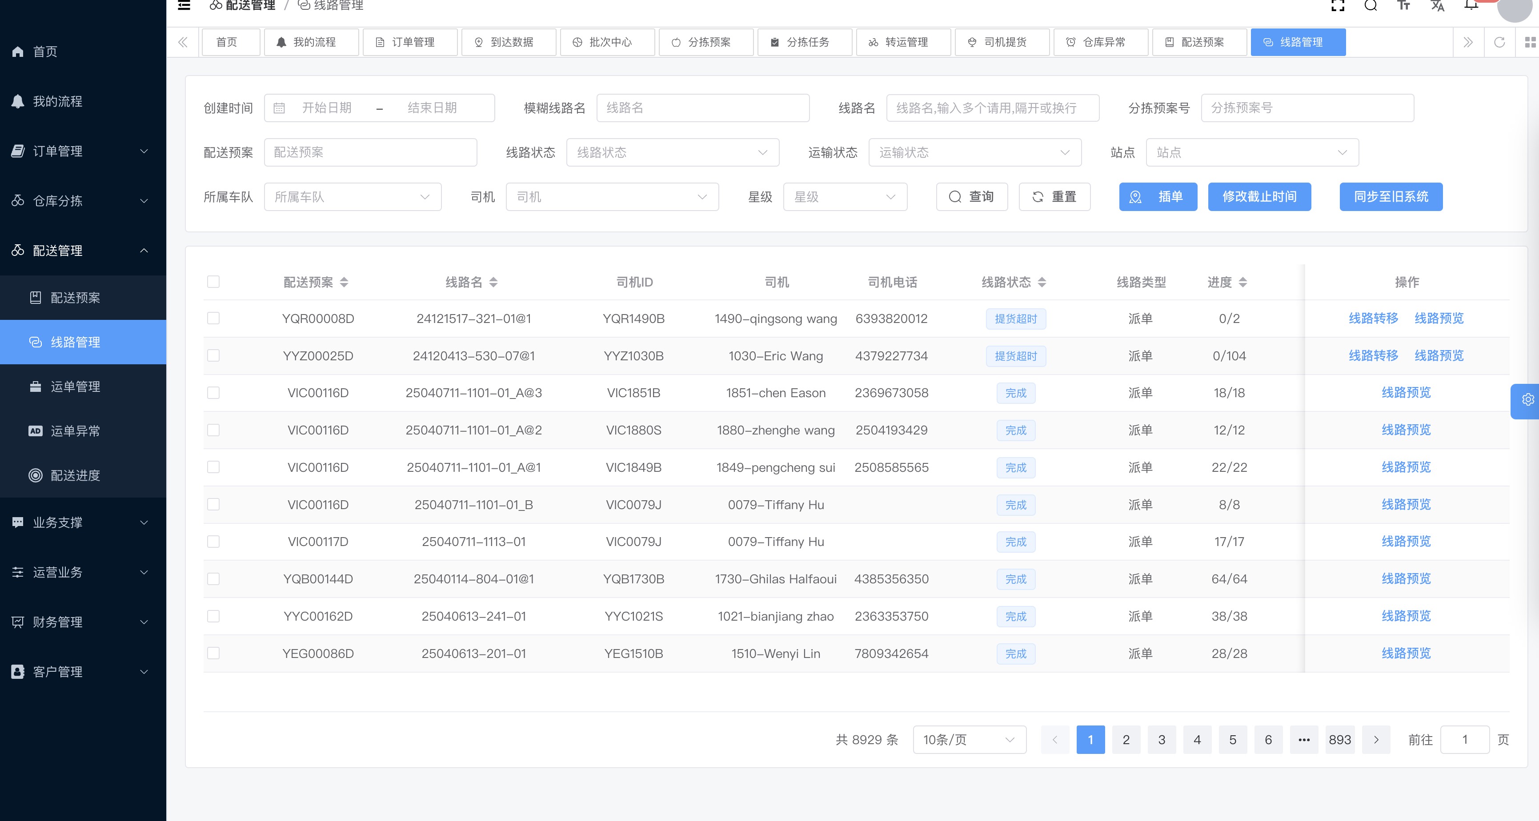Viewport: 1539px width, 821px height.
Task: Sort by 进度 column arrows
Action: point(1242,283)
